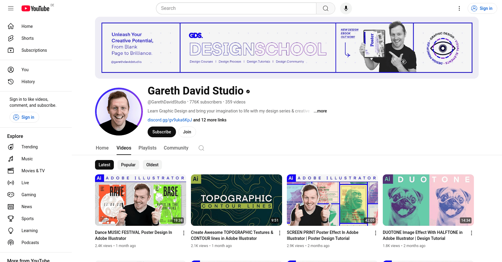Open the three-dot settings menu in header

tap(459, 8)
